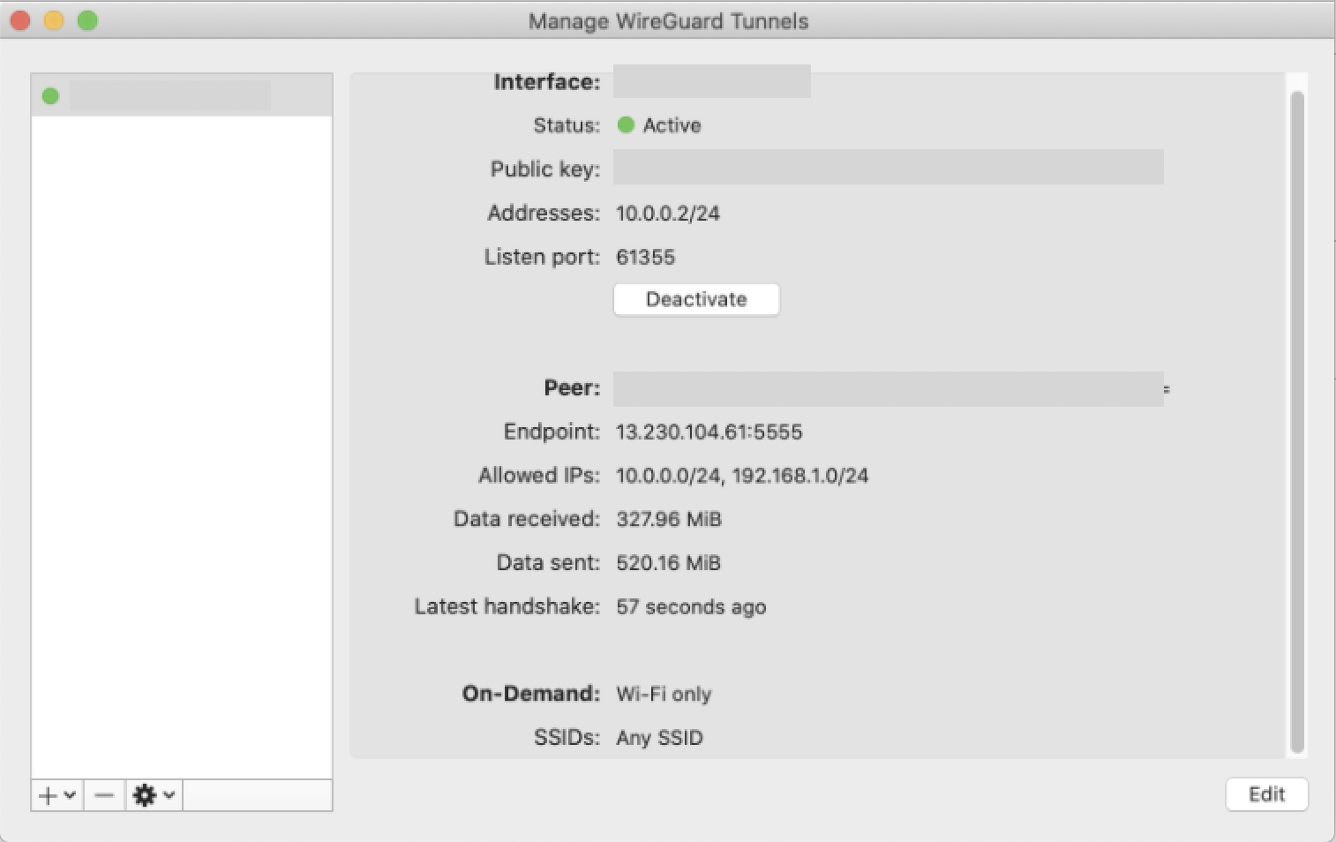Click the data received value 327.96 MiB
Screen dimensions: 1336x842
point(669,519)
